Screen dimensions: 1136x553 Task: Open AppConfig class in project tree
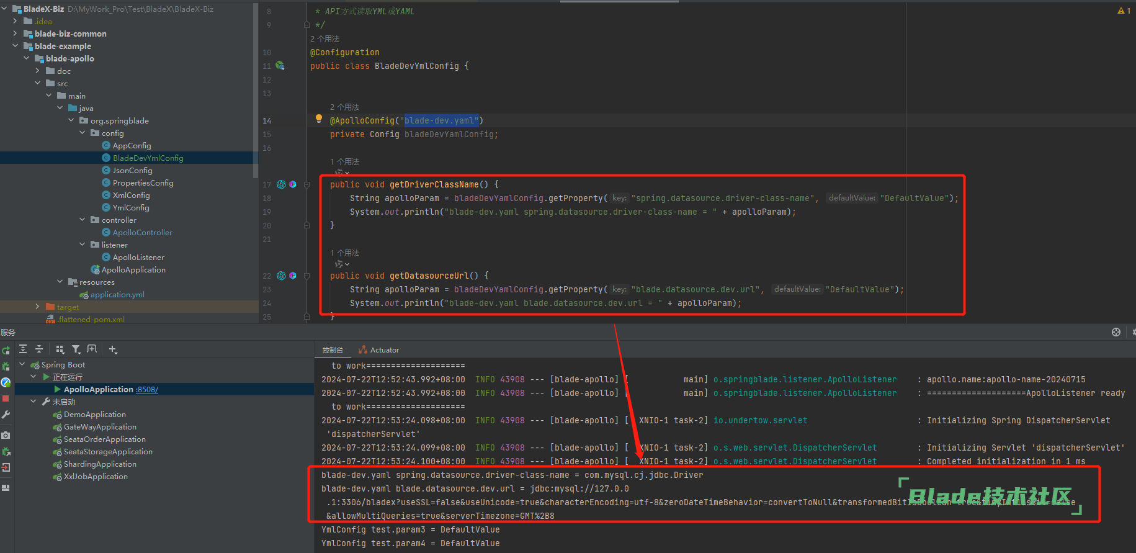[132, 145]
